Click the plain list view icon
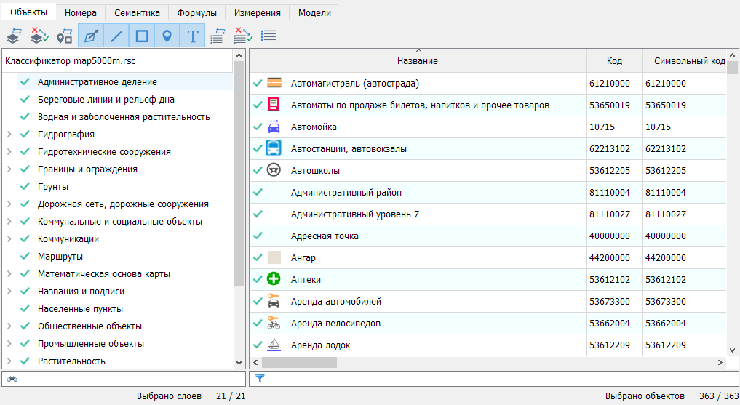 tap(268, 36)
